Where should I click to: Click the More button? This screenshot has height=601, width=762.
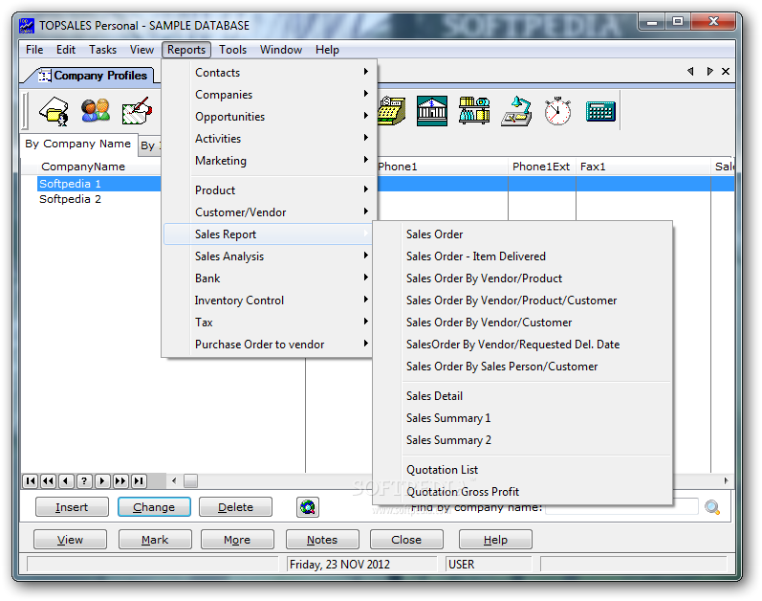click(237, 540)
